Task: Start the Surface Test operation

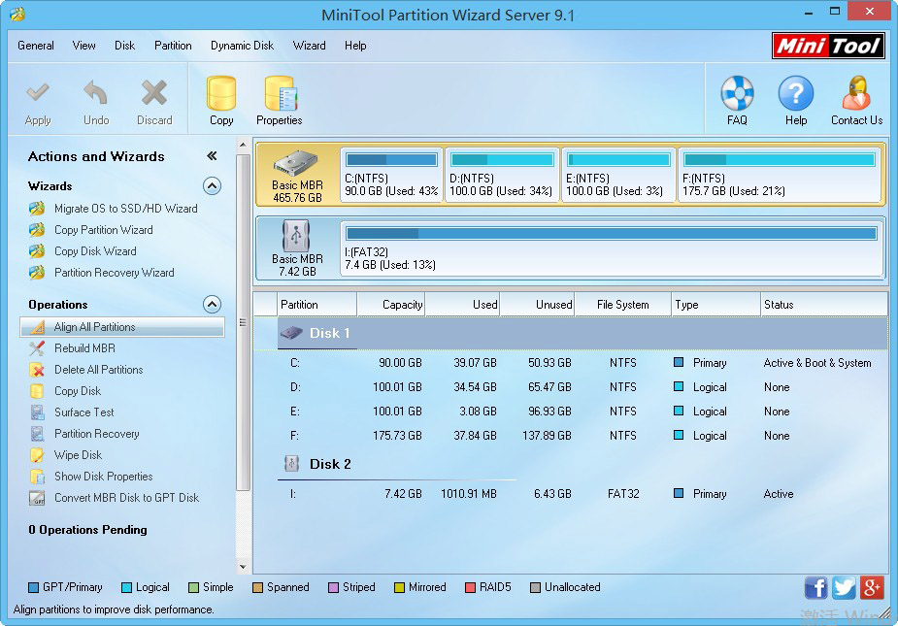Action: click(x=83, y=412)
